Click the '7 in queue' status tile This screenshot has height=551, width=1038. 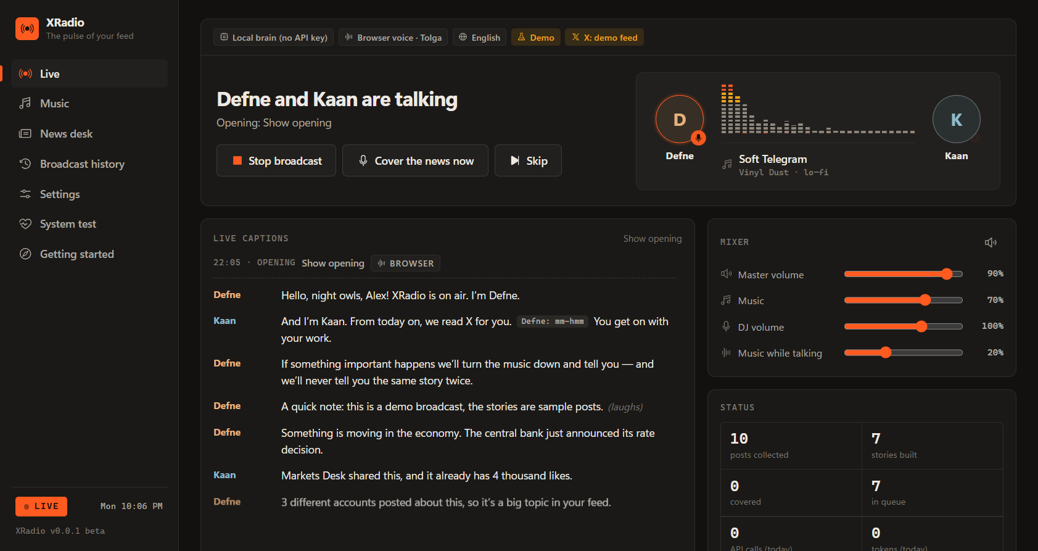pyautogui.click(x=933, y=493)
